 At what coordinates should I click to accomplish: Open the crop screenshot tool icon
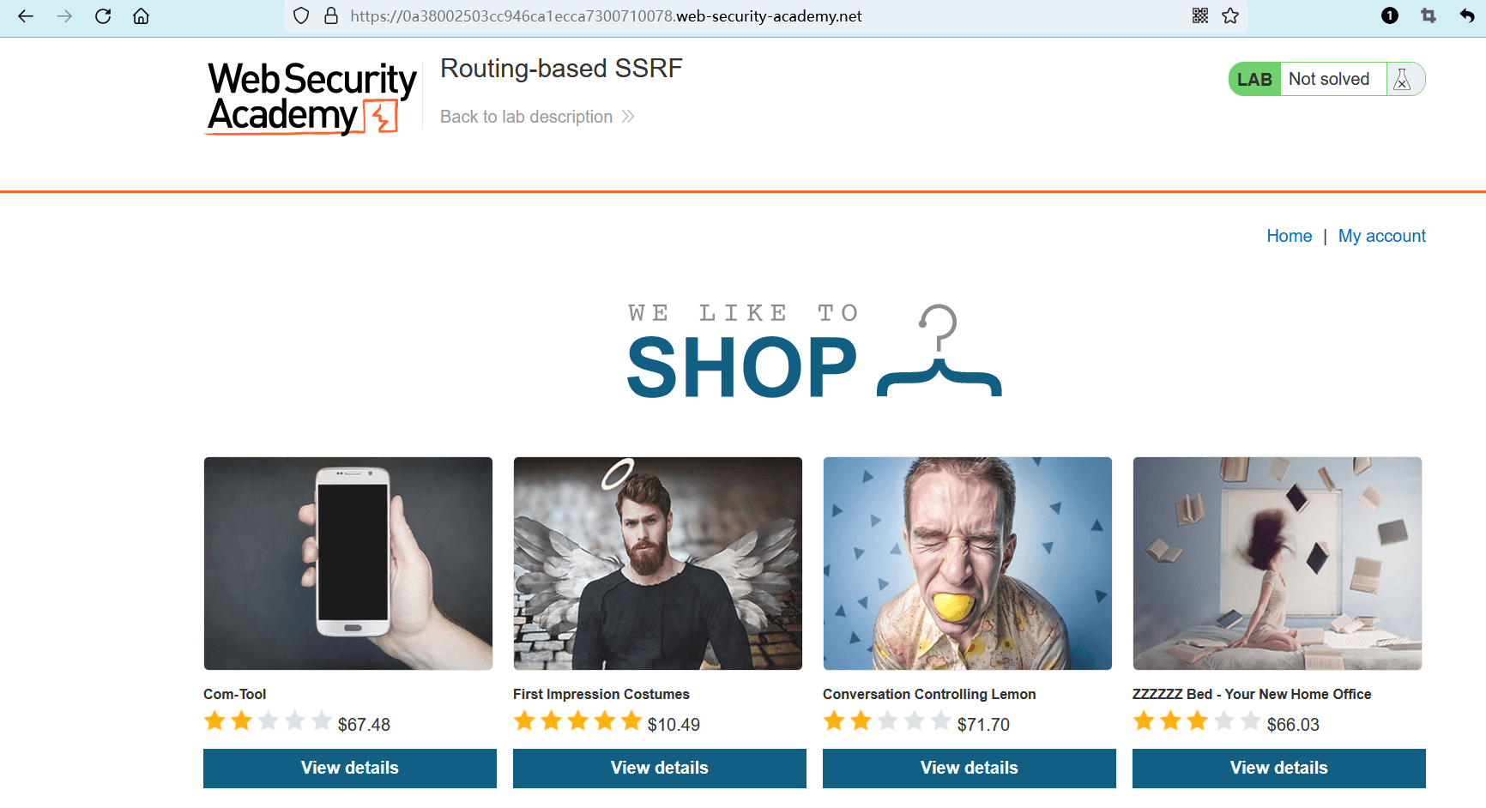(1429, 16)
